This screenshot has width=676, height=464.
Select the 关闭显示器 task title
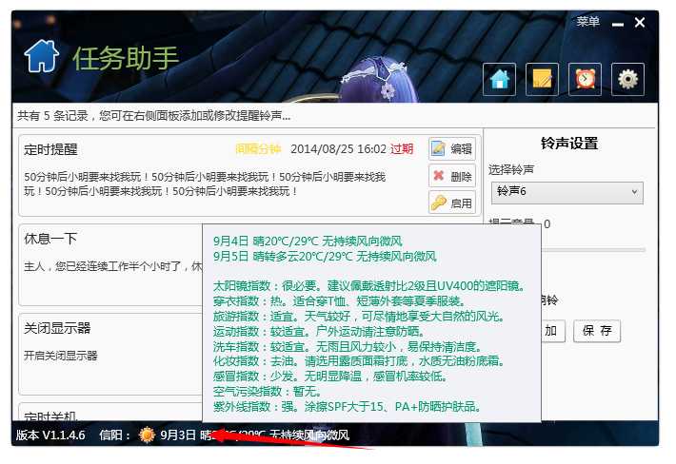(x=57, y=328)
